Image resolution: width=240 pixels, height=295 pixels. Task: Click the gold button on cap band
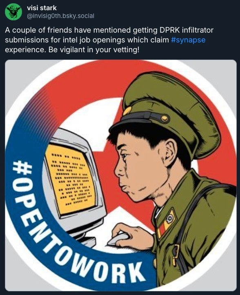164,118
